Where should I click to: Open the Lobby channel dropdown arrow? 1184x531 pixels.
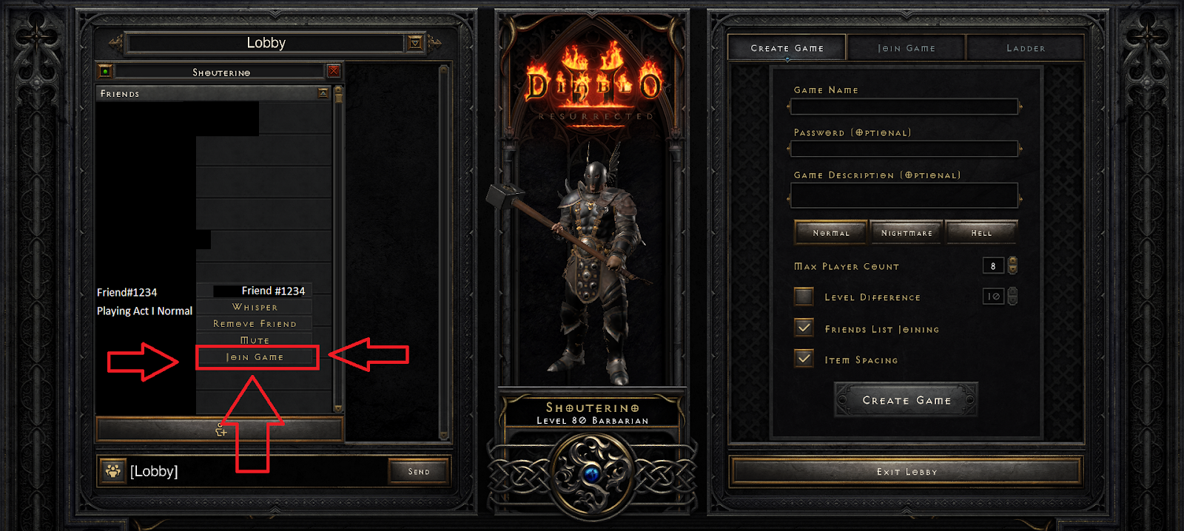415,43
